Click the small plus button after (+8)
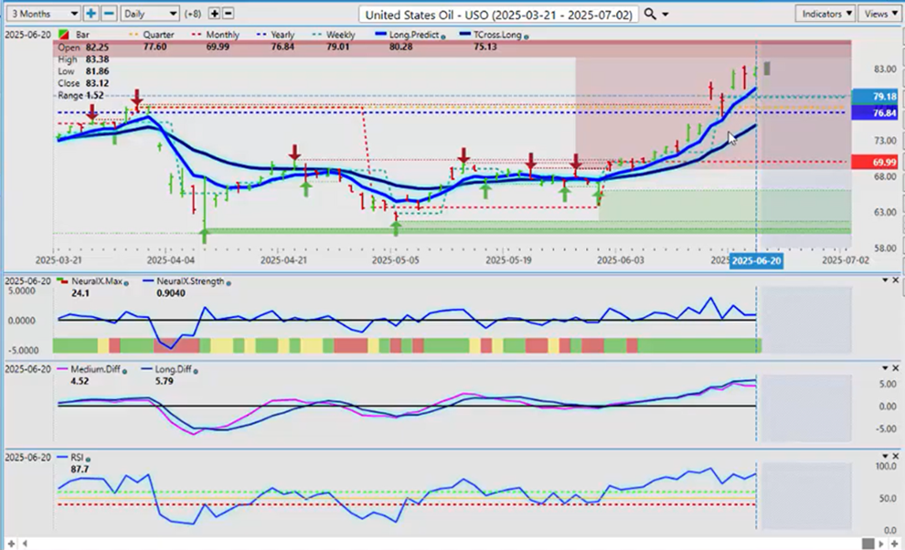905x550 pixels. click(x=214, y=14)
